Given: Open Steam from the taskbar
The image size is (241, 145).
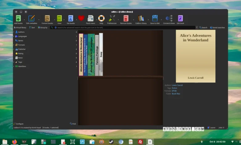Looking at the screenshot, I should pyautogui.click(x=111, y=142).
